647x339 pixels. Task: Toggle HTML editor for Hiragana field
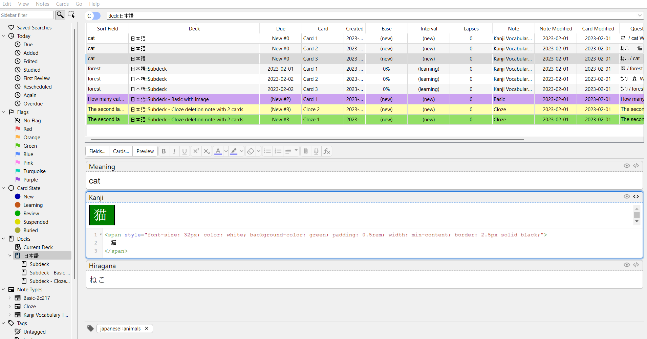click(636, 265)
